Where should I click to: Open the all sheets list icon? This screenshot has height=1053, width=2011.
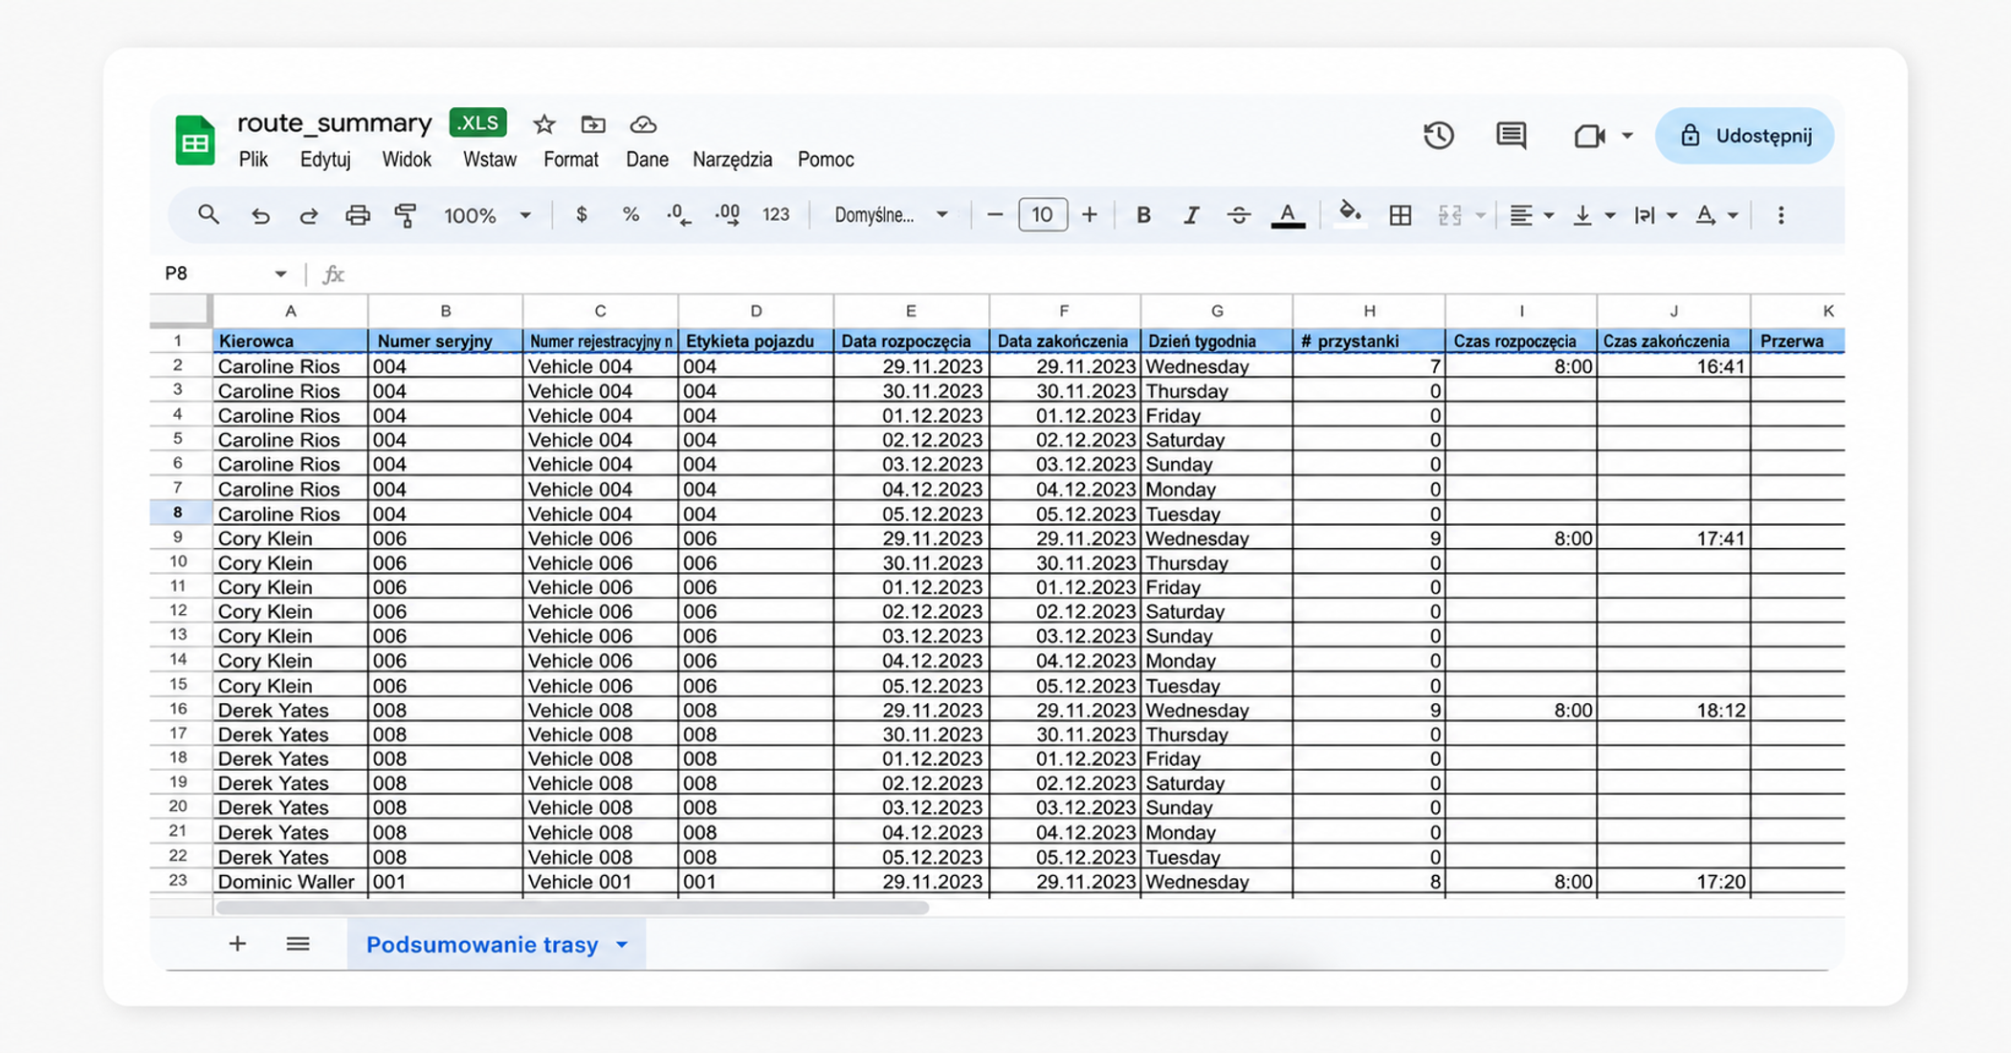[298, 944]
